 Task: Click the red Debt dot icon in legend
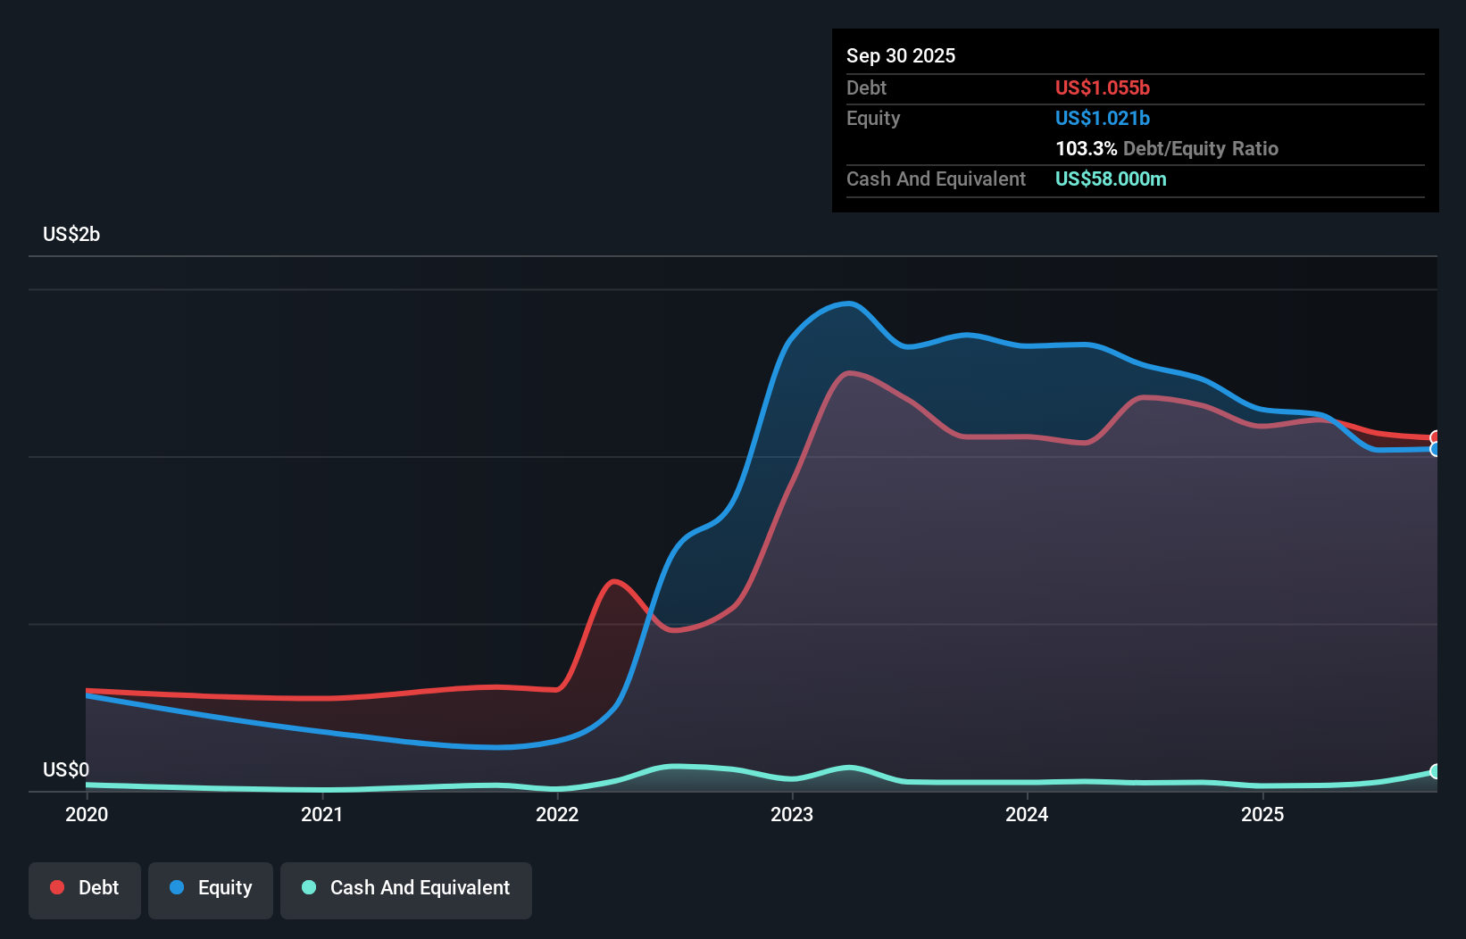[56, 887]
